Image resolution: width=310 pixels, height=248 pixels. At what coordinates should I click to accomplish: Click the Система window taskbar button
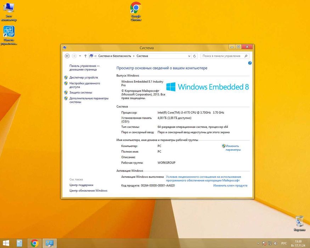50,243
